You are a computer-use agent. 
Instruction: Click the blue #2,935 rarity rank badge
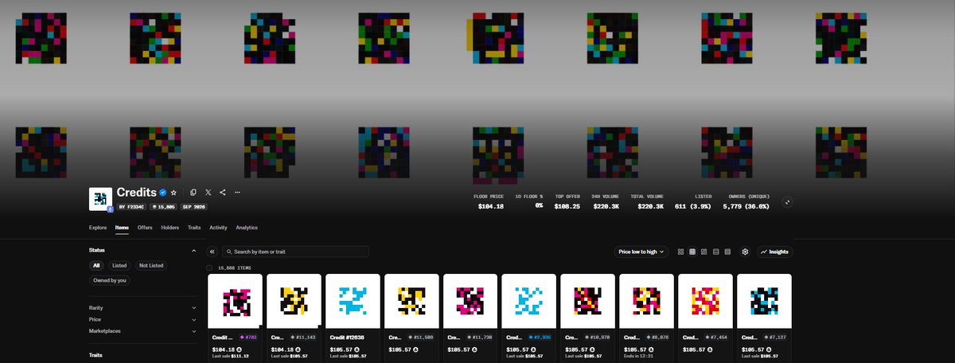pyautogui.click(x=541, y=337)
